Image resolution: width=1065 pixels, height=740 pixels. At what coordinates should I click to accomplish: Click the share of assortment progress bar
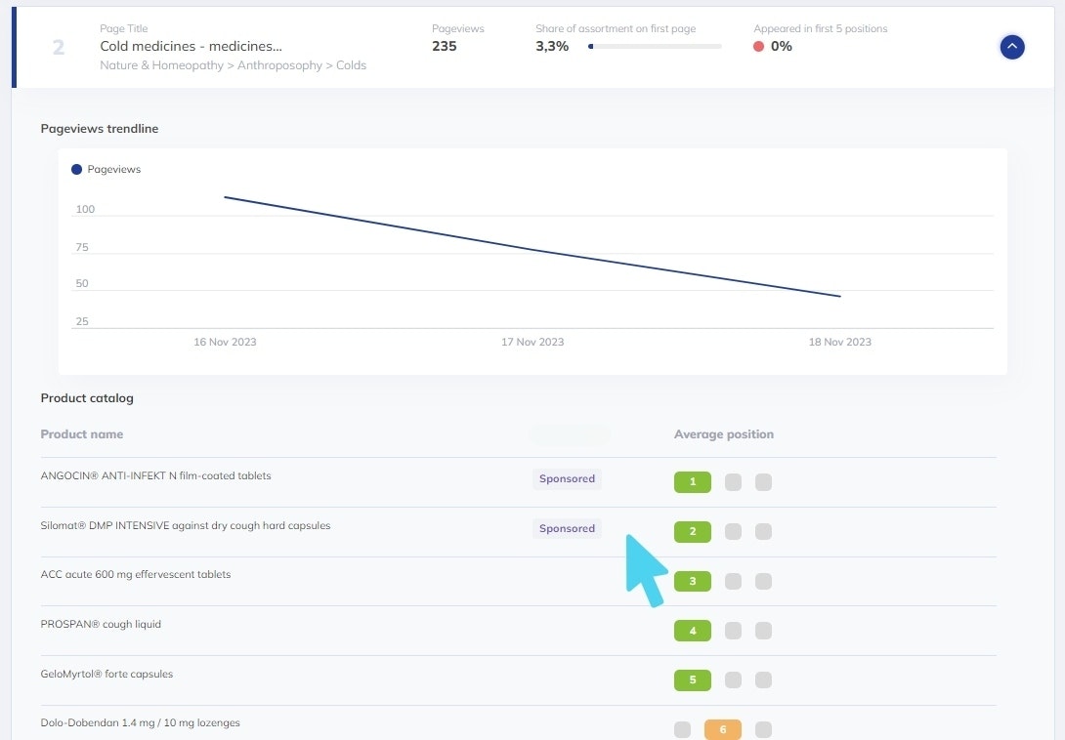pyautogui.click(x=655, y=46)
